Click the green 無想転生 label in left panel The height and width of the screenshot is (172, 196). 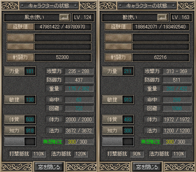click(53, 141)
